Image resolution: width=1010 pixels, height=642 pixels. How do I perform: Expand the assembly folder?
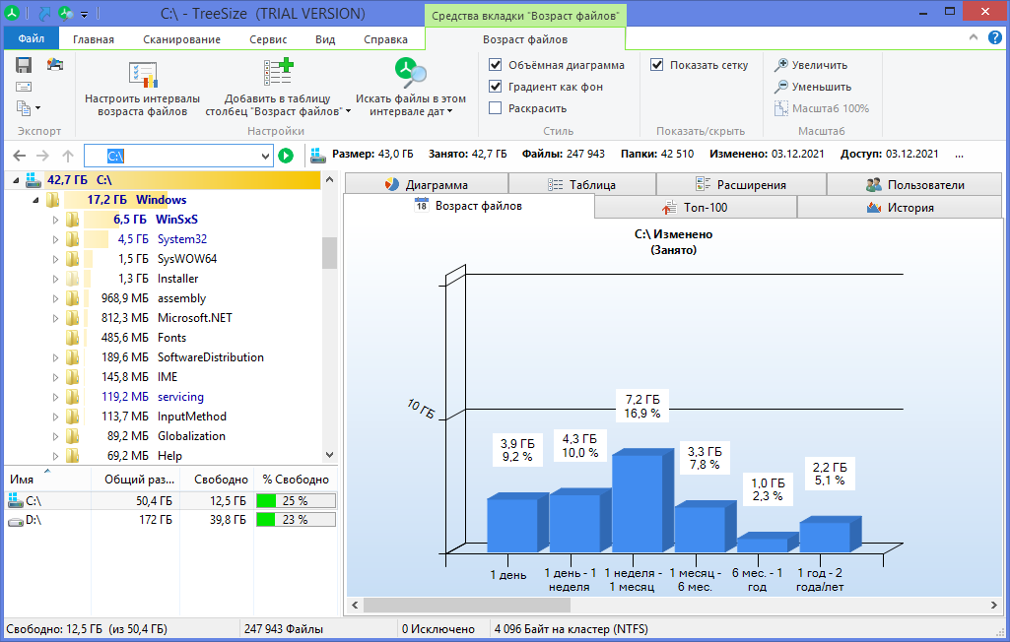(55, 298)
